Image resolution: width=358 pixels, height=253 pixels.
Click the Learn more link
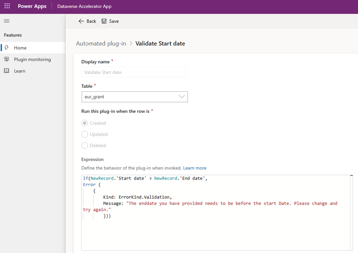click(195, 168)
